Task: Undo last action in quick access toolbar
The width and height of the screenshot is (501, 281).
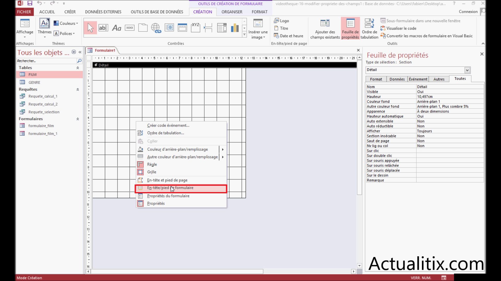Action: (x=39, y=3)
